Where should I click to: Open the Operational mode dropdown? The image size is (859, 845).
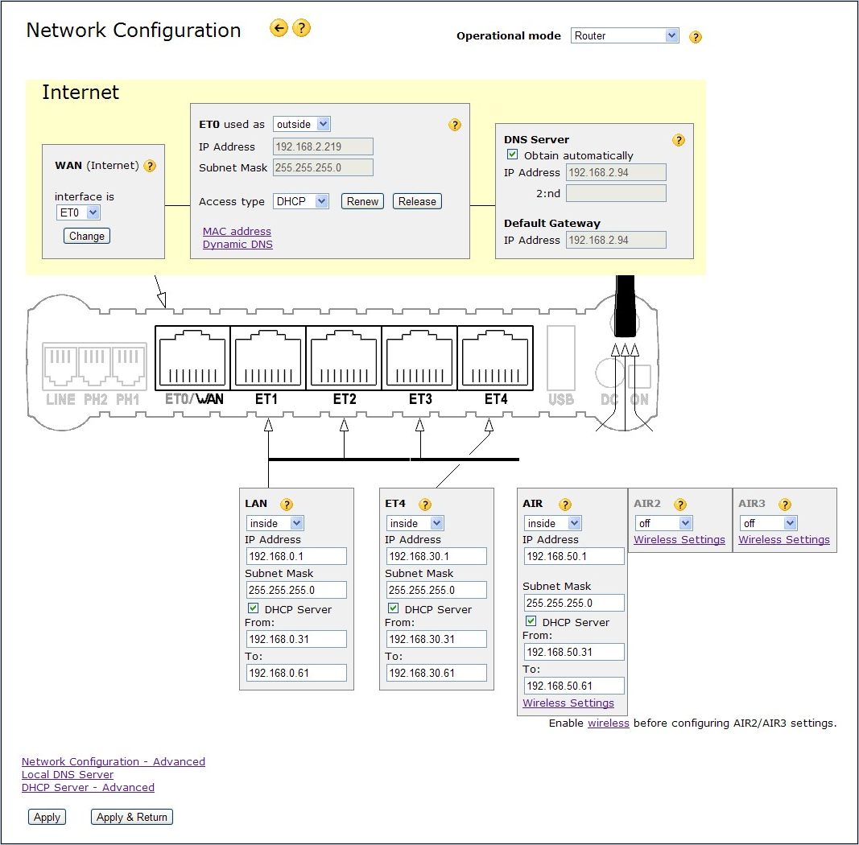point(625,35)
